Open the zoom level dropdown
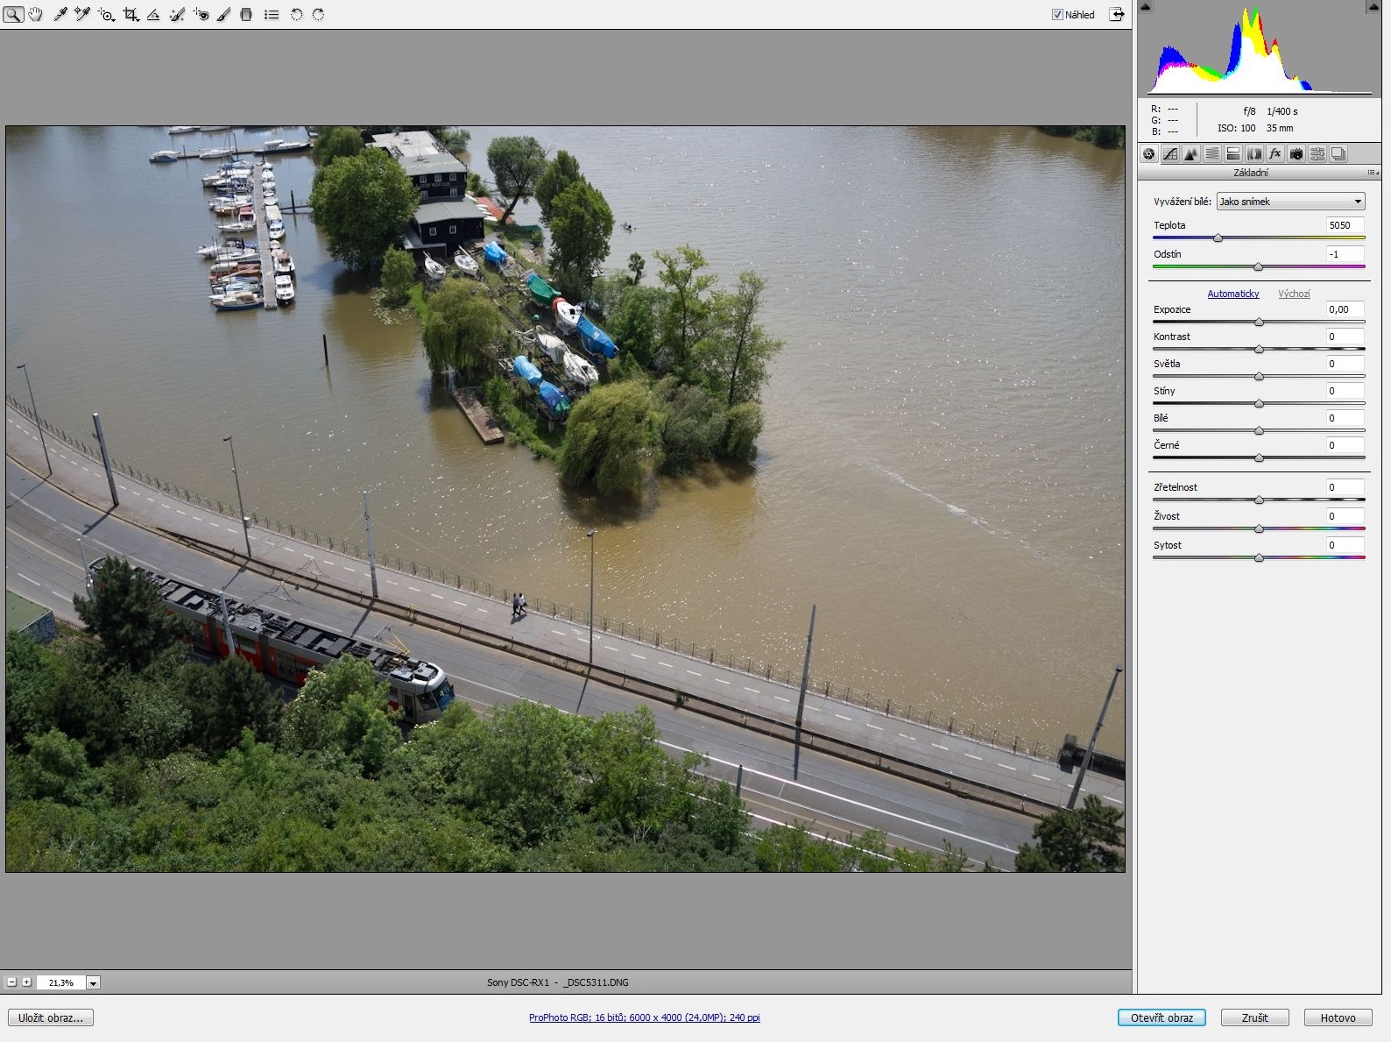 (94, 982)
